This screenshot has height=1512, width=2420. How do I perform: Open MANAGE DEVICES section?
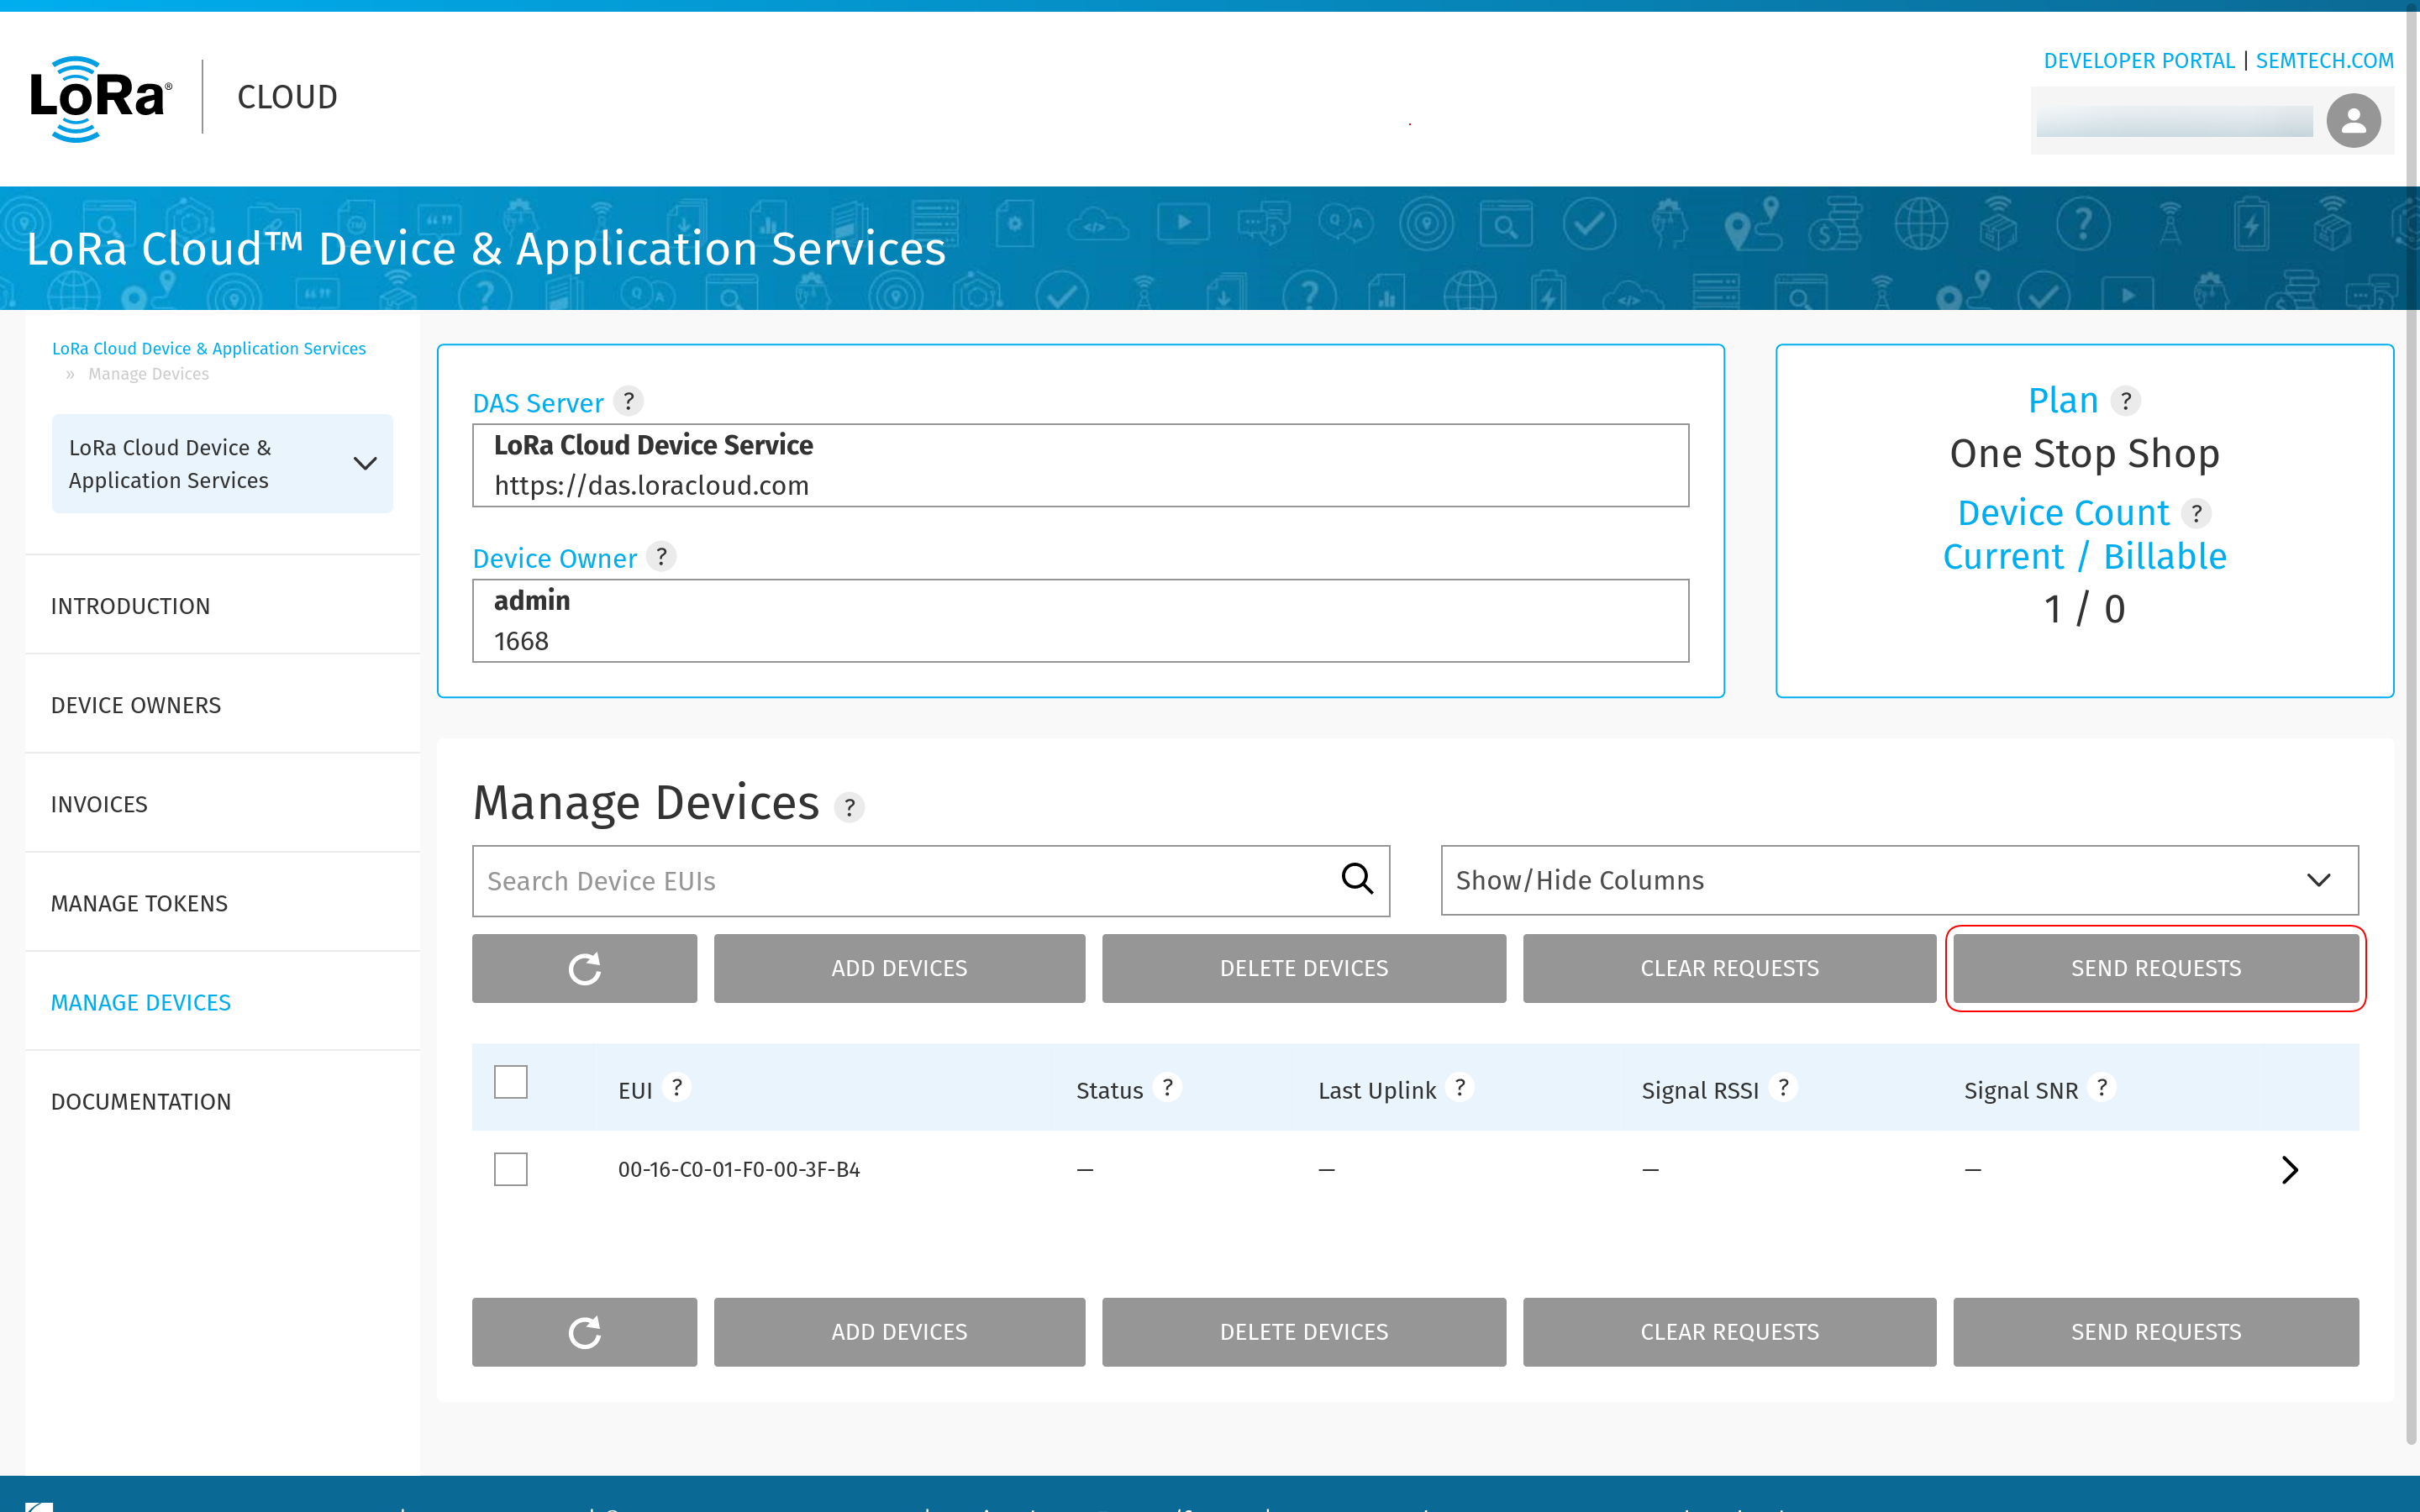(139, 1001)
